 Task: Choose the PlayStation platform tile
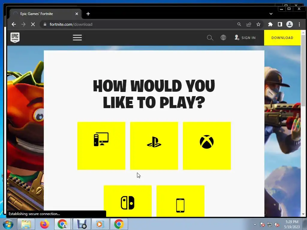[x=154, y=146]
